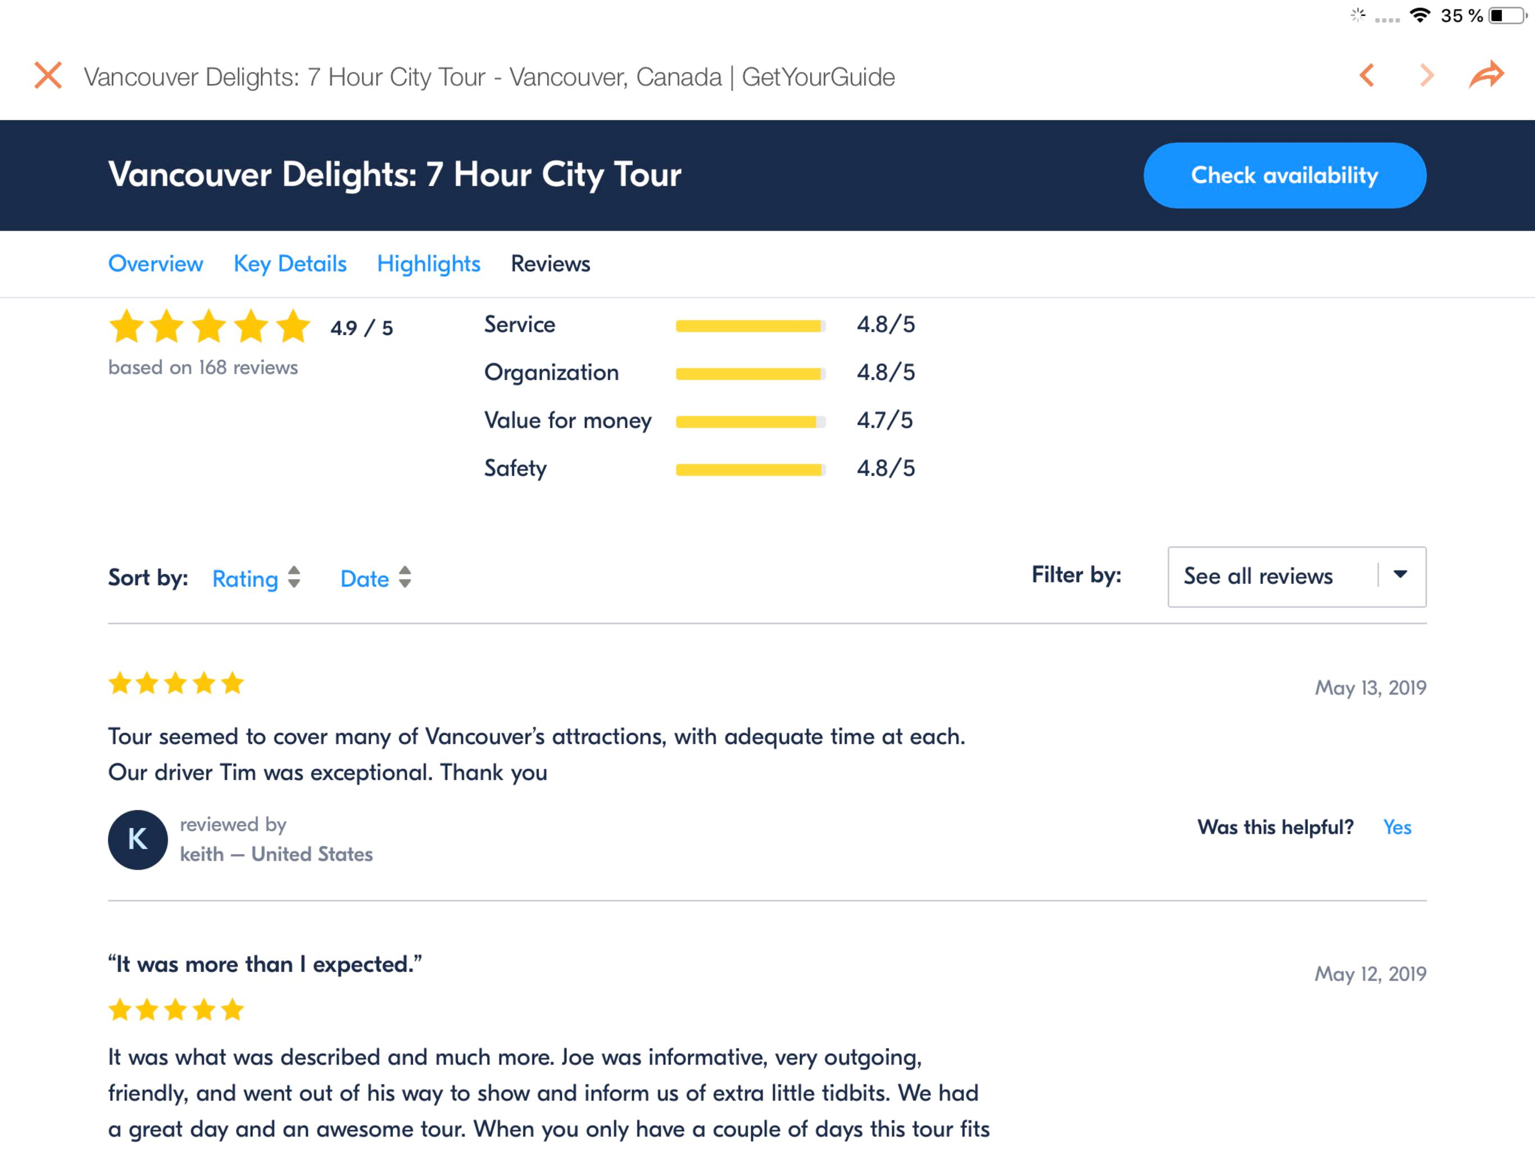Mark keith's review as helpful with Yes
Image resolution: width=1535 pixels, height=1151 pixels.
1397,827
